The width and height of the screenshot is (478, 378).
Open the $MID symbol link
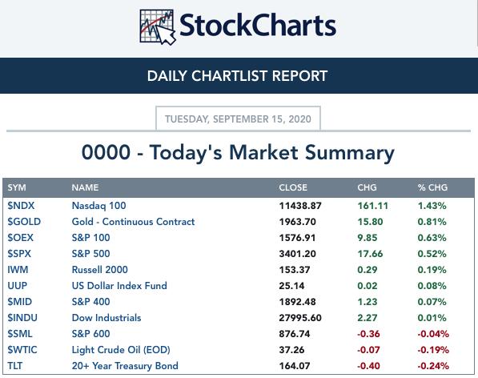tap(20, 302)
